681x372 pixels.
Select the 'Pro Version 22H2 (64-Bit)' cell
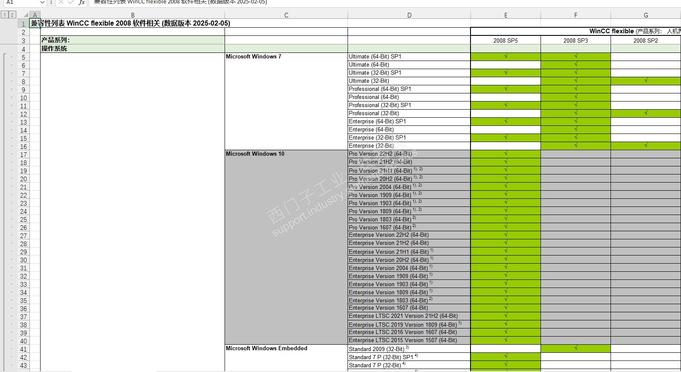tap(409, 154)
